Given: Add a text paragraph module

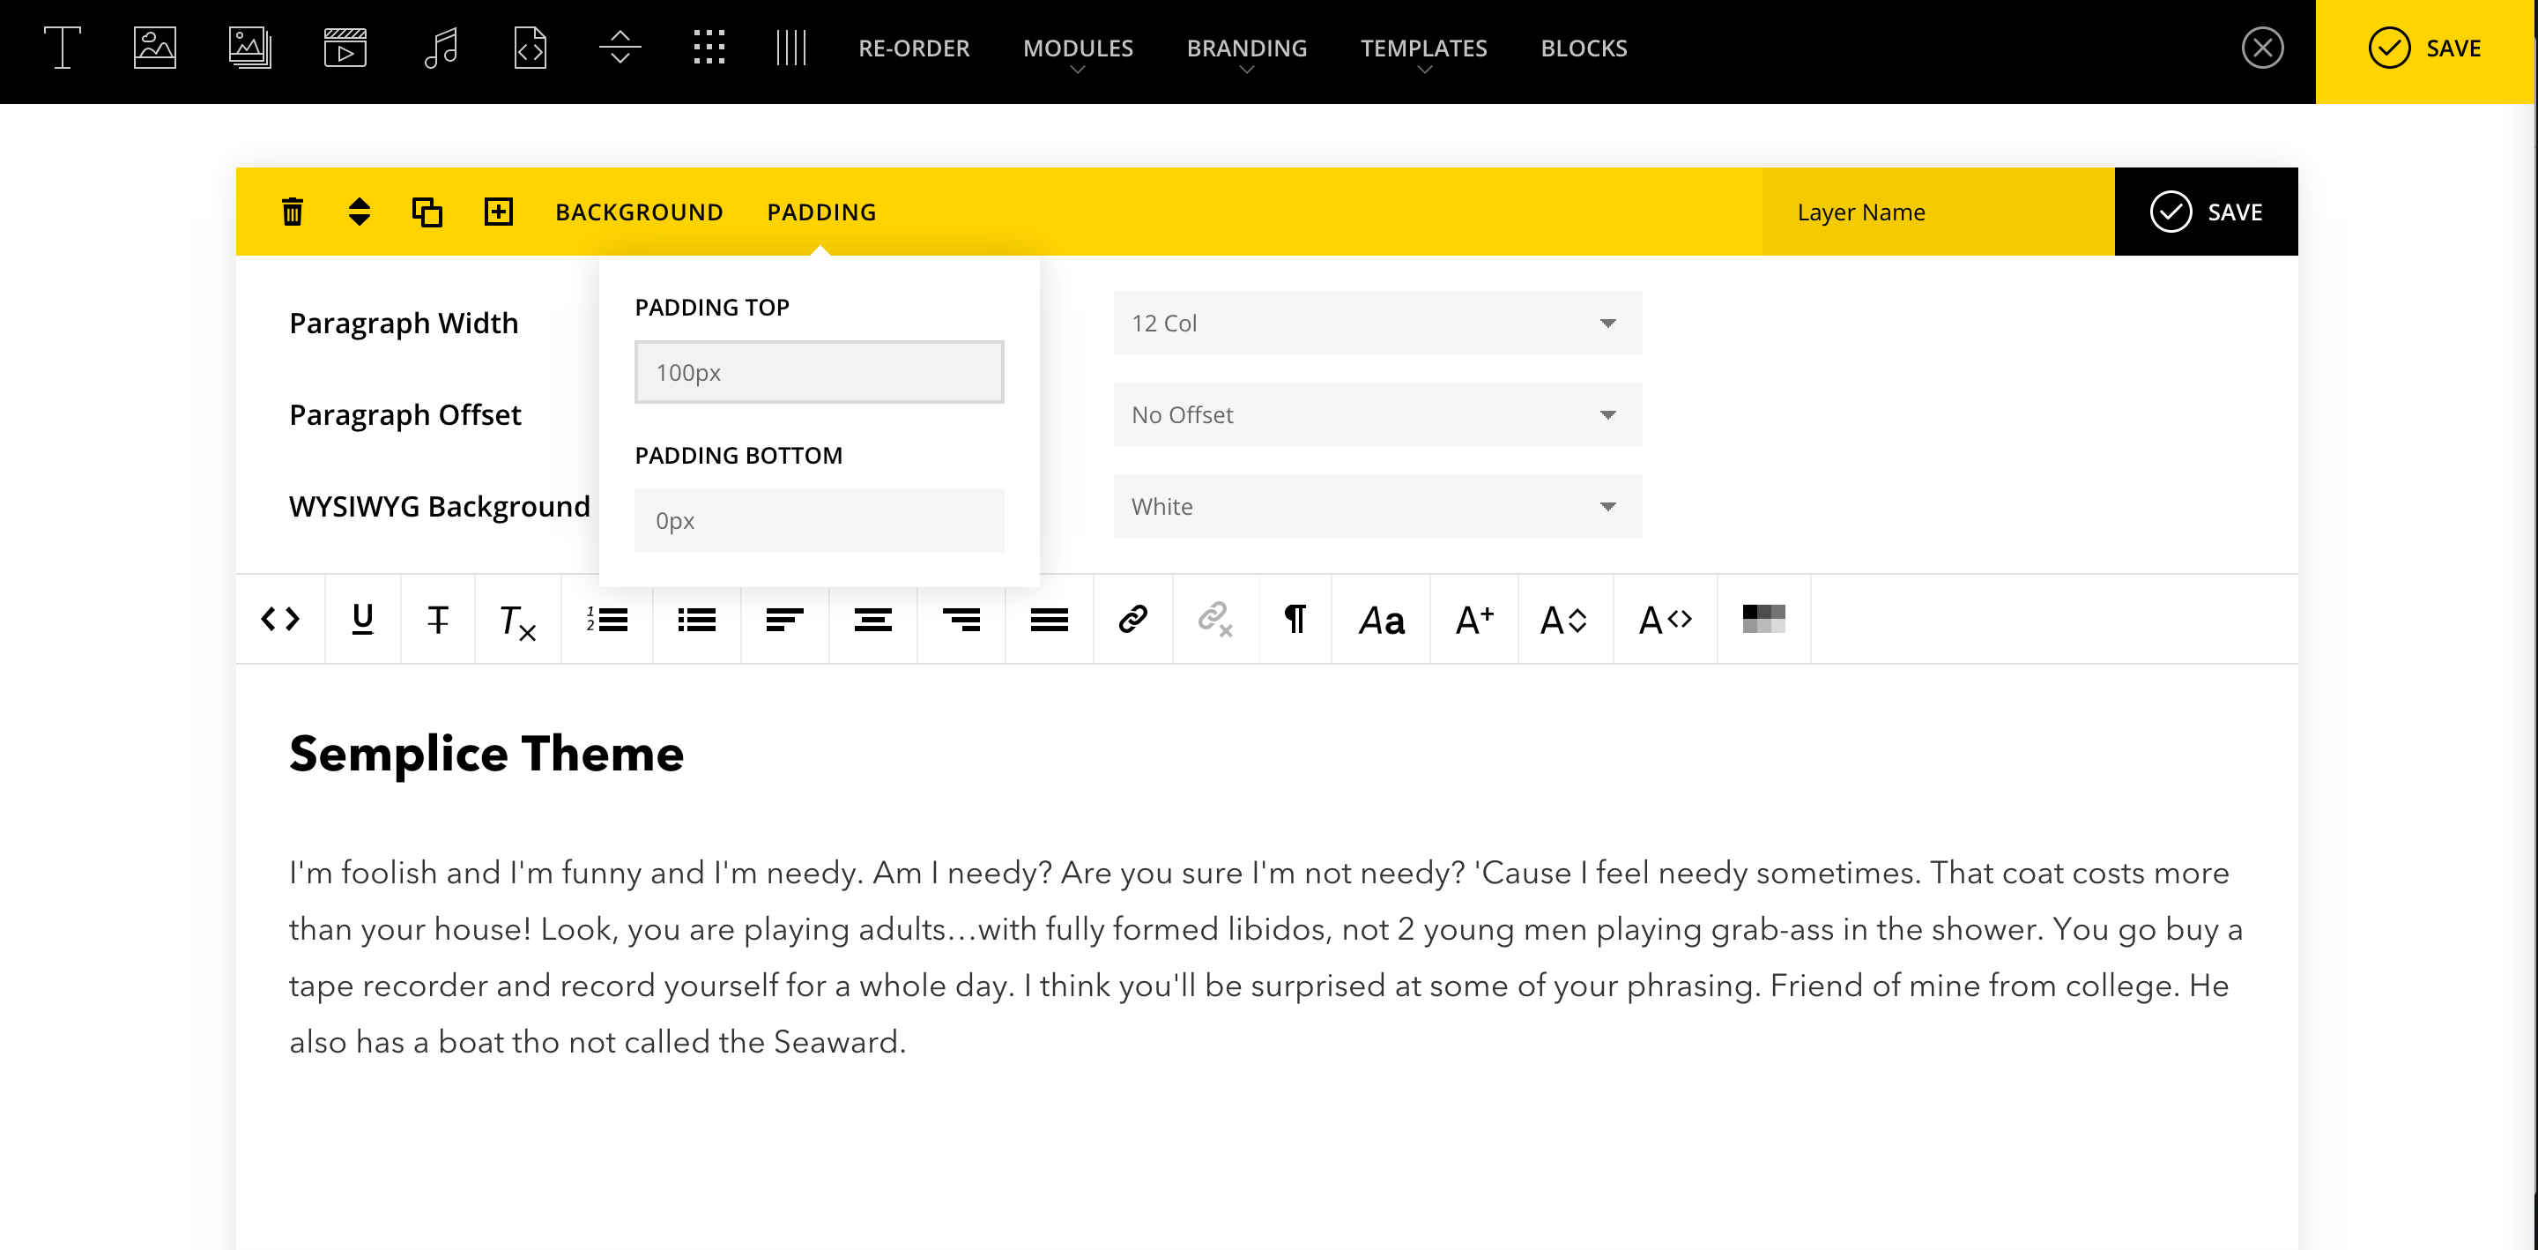Looking at the screenshot, I should [61, 48].
